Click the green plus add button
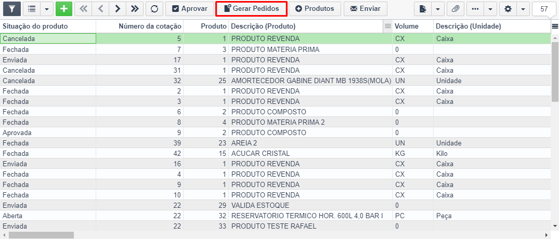 point(64,9)
